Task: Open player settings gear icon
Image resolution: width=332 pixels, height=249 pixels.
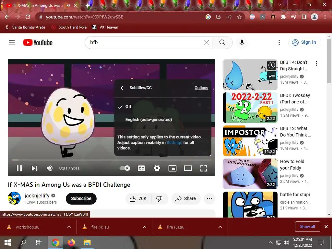Action: click(157, 168)
